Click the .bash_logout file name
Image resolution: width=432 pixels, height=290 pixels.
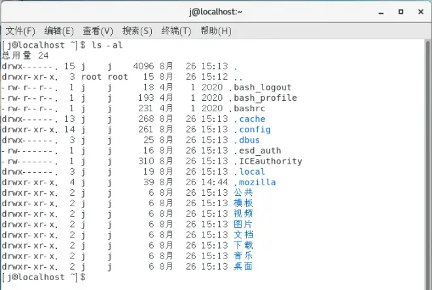click(260, 87)
